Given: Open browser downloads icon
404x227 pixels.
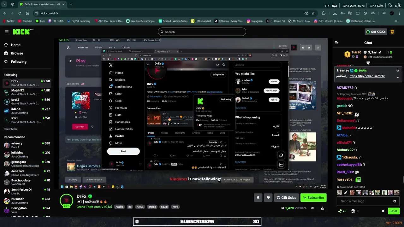Looking at the screenshot, I should (335, 13).
